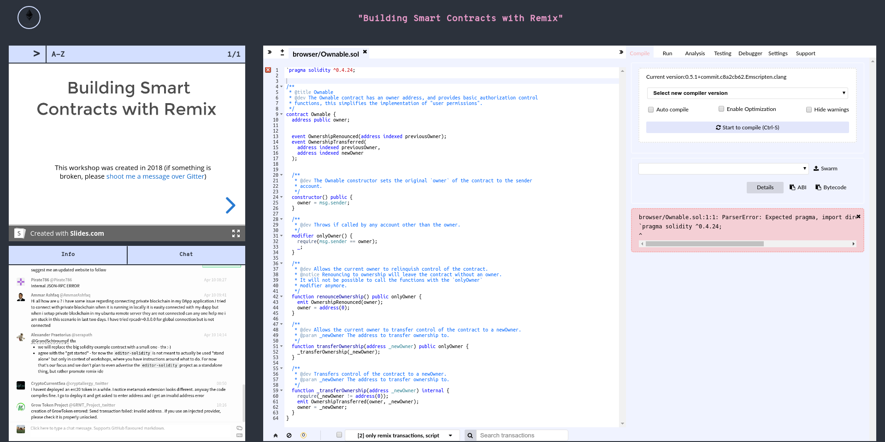Image resolution: width=885 pixels, height=442 pixels.
Task: Fold the Ownable contract at line 9
Action: point(281,114)
